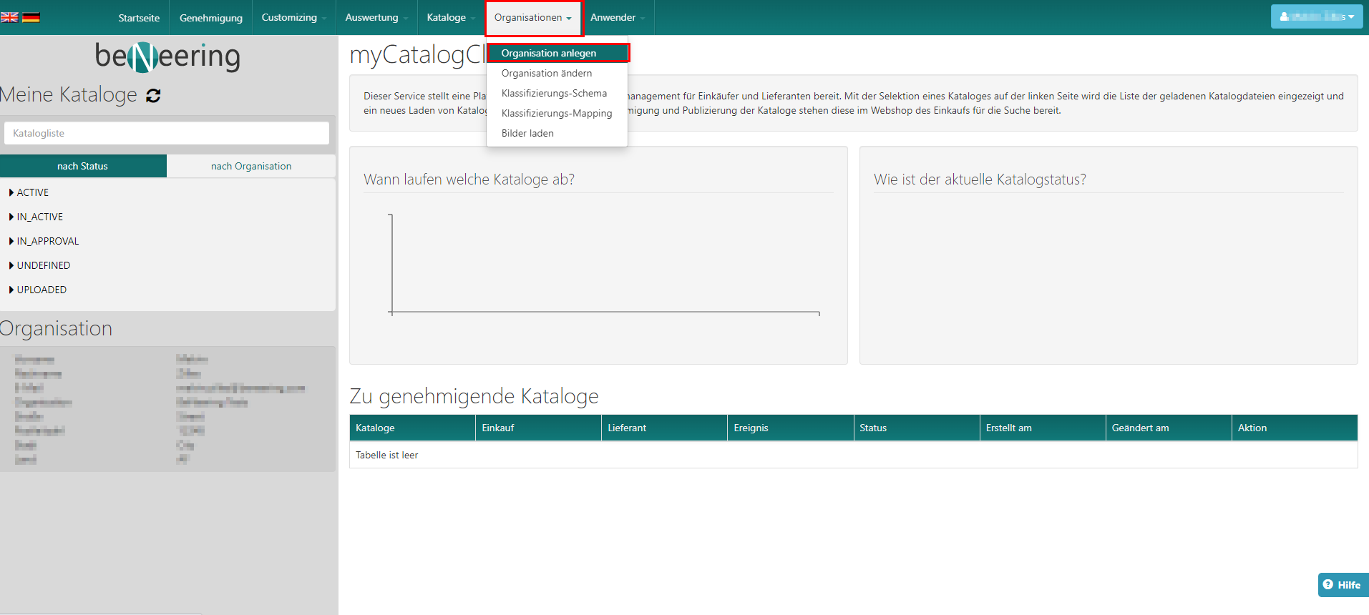Choose Organisation anlegen from the menu
The height and width of the screenshot is (615, 1369).
coord(548,53)
